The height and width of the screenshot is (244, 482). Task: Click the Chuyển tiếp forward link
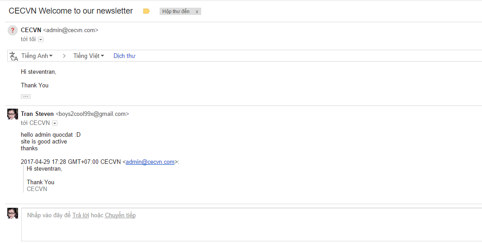(x=120, y=215)
